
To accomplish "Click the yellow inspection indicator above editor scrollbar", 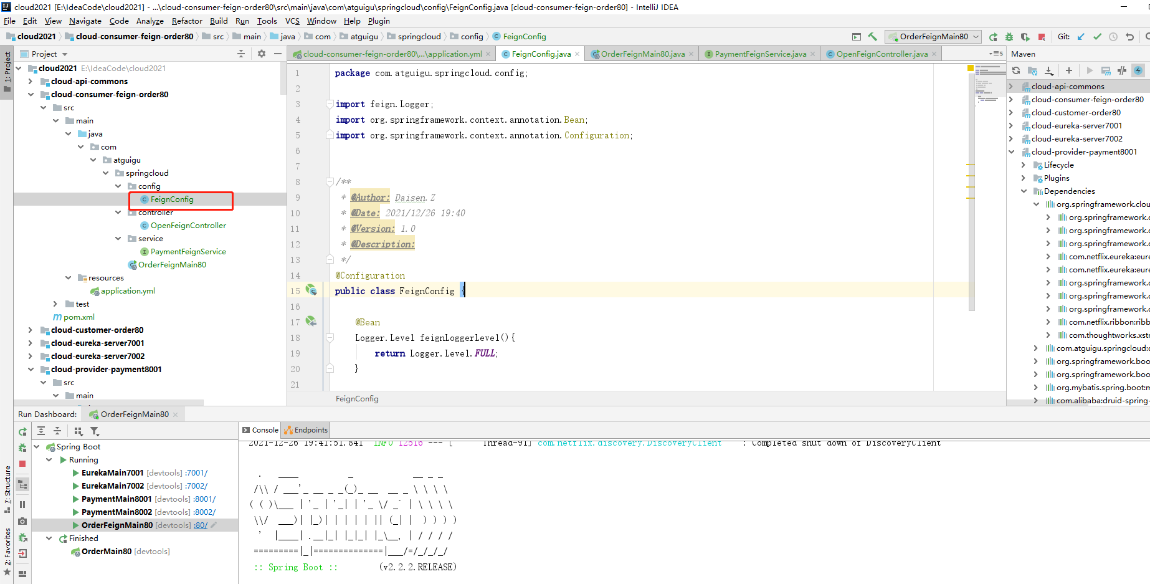I will [x=970, y=67].
